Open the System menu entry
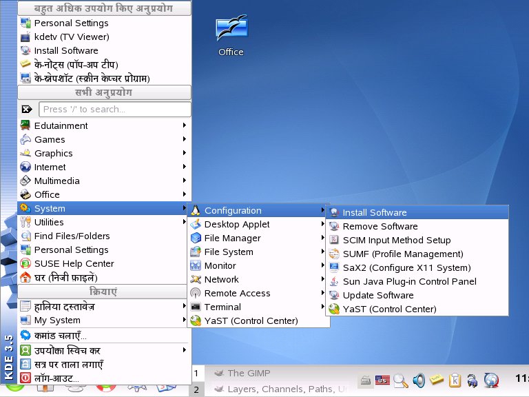Screen dimensions: 529x397 point(103,208)
